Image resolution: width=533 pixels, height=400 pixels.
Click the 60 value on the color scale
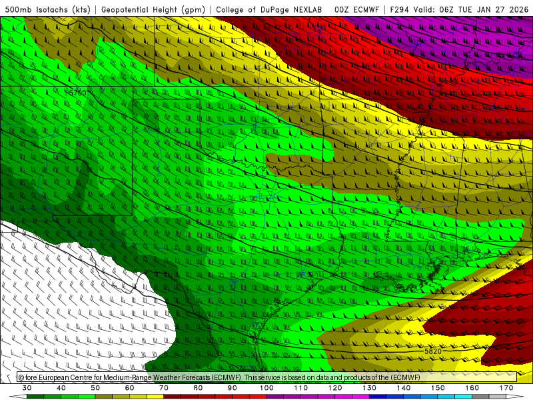click(129, 388)
